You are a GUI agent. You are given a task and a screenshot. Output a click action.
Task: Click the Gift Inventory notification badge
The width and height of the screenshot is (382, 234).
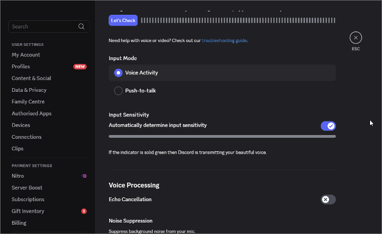click(x=84, y=211)
